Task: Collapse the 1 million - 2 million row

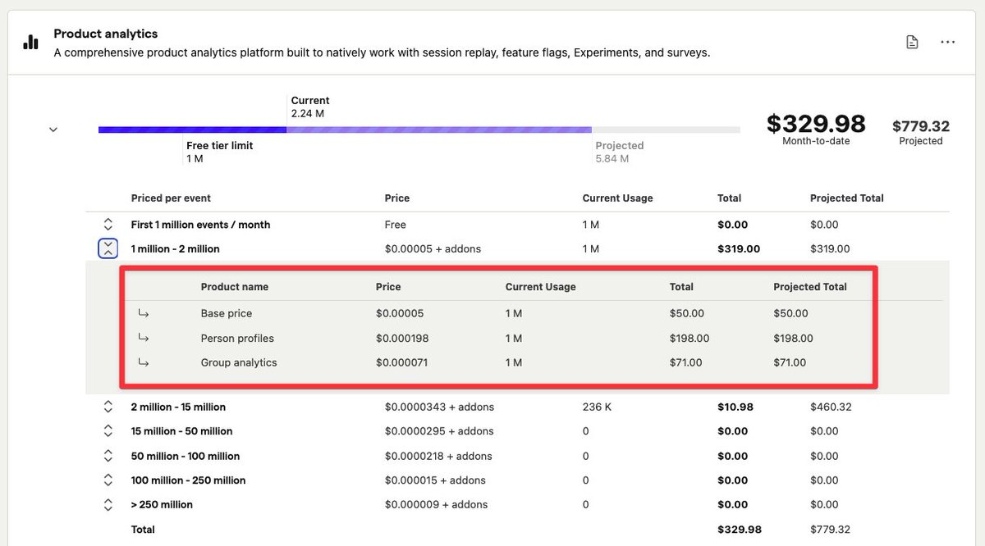Action: 108,248
